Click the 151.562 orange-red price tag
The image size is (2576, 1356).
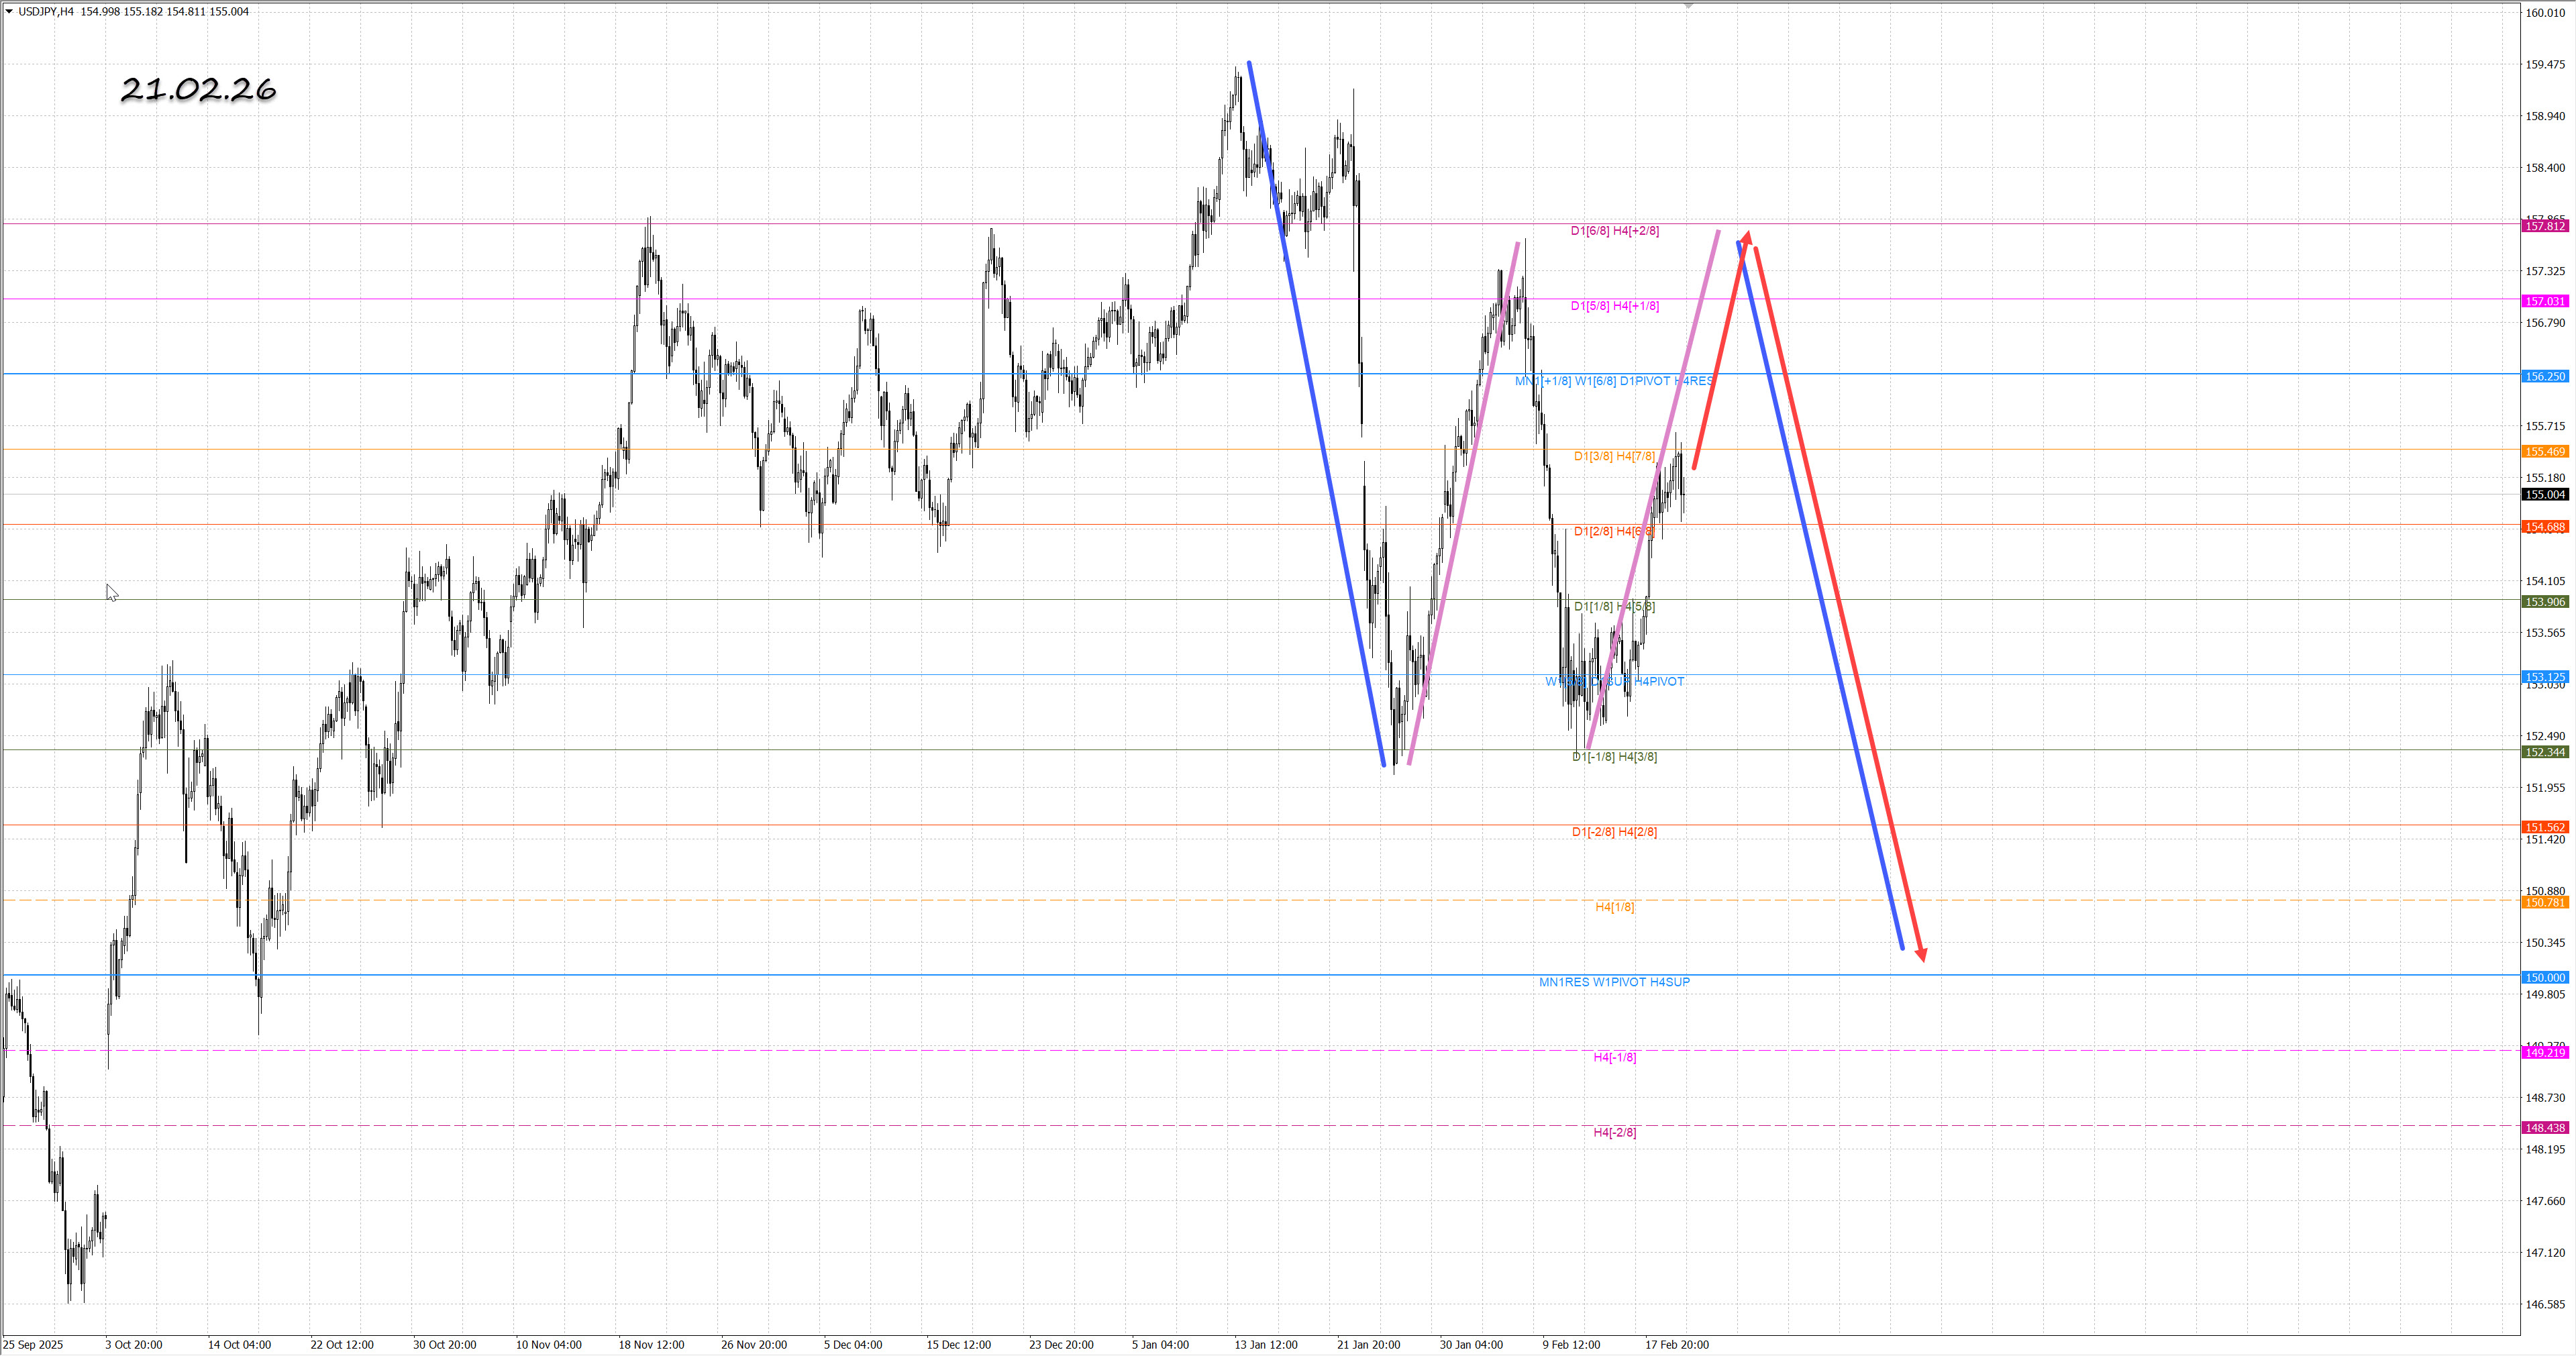point(2544,827)
